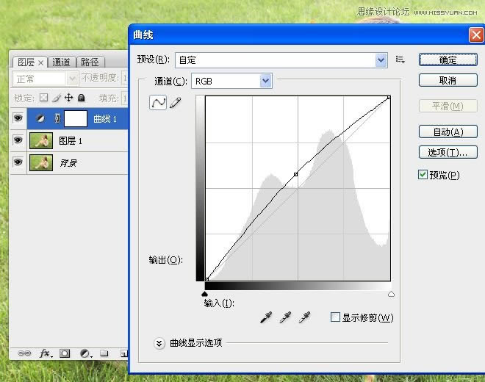Enable the 显示修剪 show clipping checkbox

coord(335,317)
